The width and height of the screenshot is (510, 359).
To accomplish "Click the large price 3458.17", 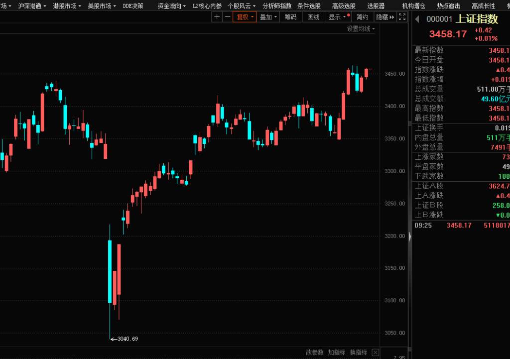I will [x=448, y=34].
